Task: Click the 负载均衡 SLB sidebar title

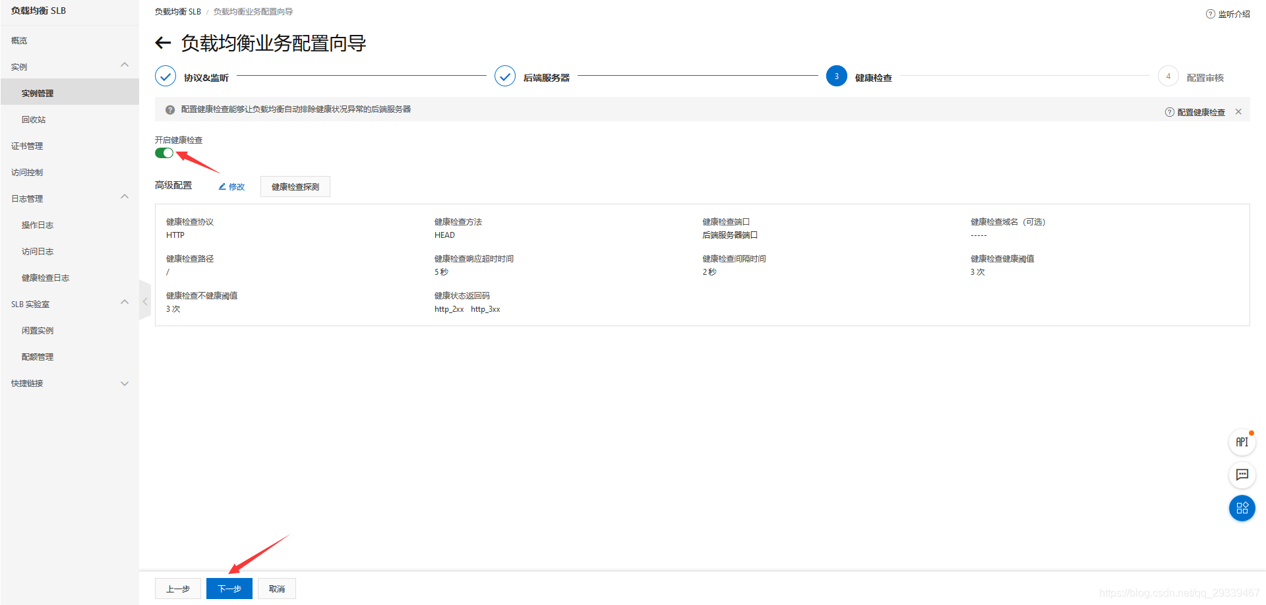Action: tap(38, 11)
